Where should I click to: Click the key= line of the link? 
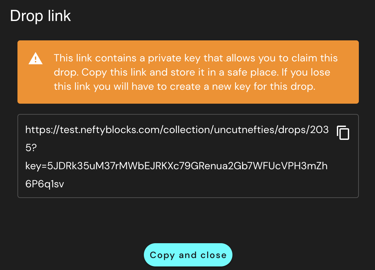point(177,166)
